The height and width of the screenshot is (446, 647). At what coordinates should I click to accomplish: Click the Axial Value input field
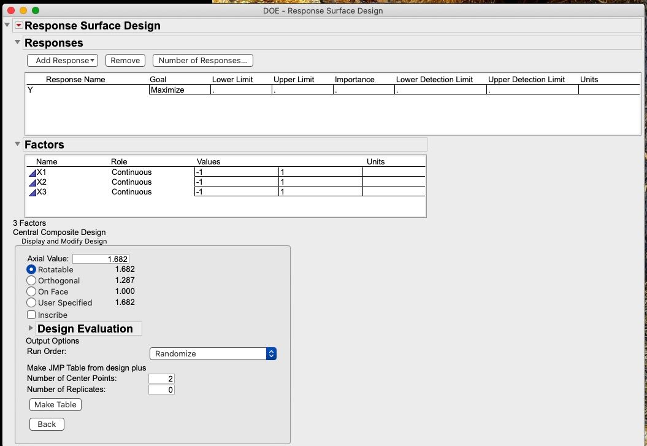pos(101,258)
